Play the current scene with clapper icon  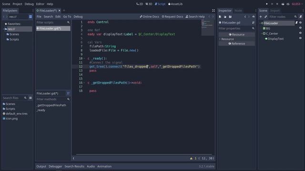(283, 4)
